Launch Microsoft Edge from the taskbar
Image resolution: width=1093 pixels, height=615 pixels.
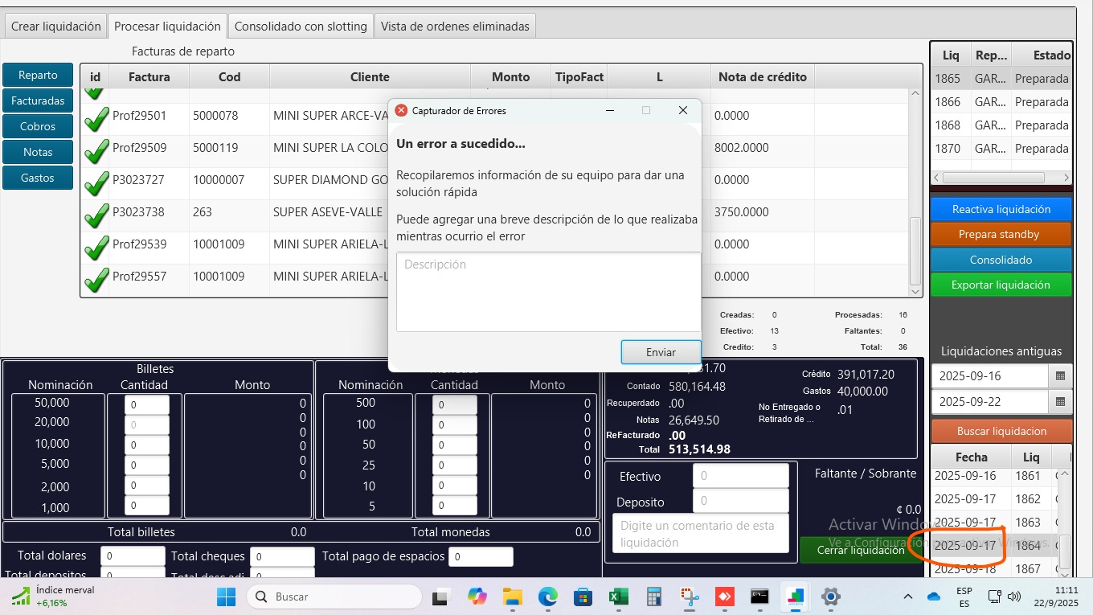coord(547,597)
